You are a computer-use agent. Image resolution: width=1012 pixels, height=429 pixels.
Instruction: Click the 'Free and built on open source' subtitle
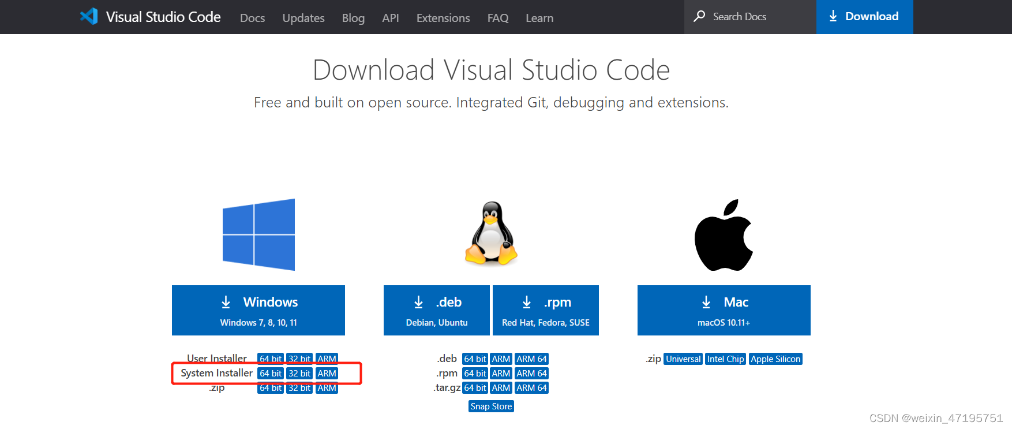491,103
